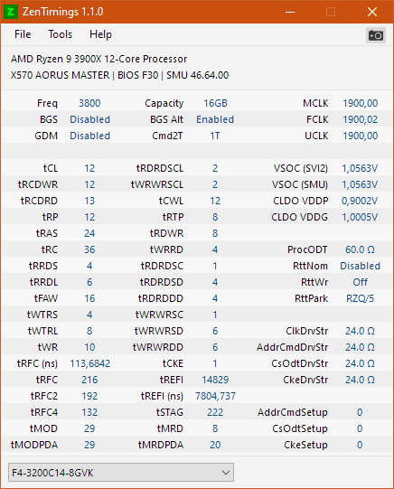Click the GDM Disabled value
This screenshot has height=489, width=394.
pos(89,136)
